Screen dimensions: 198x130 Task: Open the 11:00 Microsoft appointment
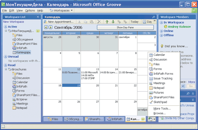[x=90, y=73]
